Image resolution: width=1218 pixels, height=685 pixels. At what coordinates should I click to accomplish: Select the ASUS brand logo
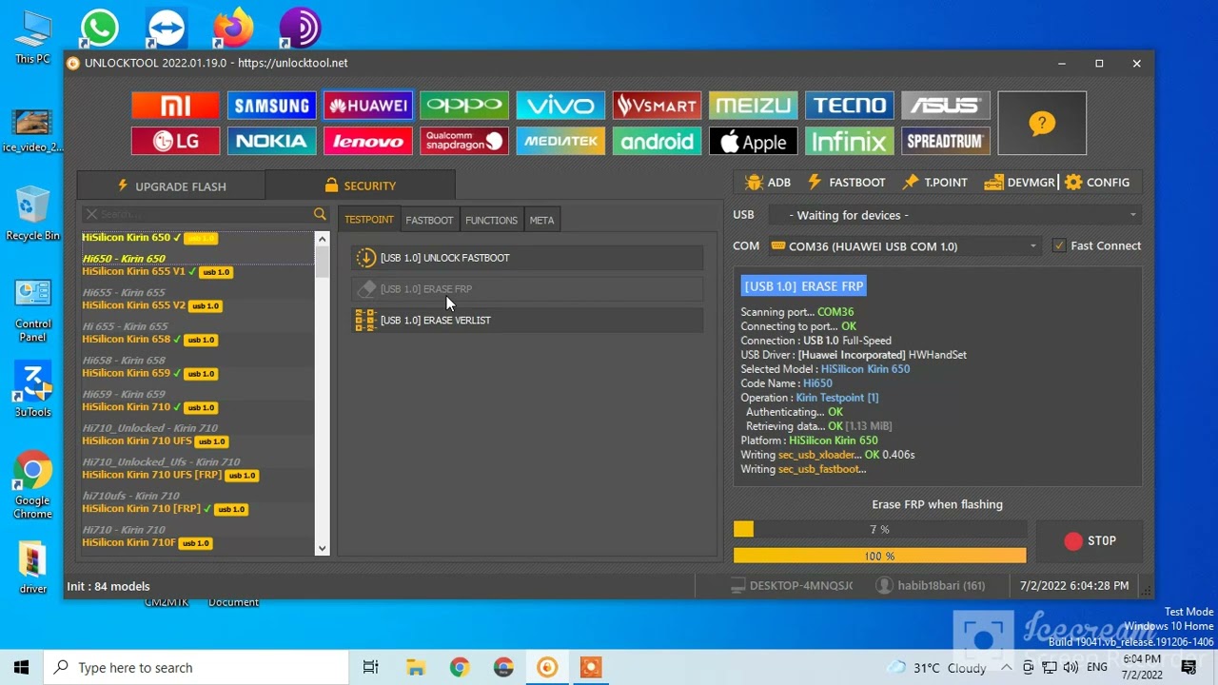click(x=946, y=106)
